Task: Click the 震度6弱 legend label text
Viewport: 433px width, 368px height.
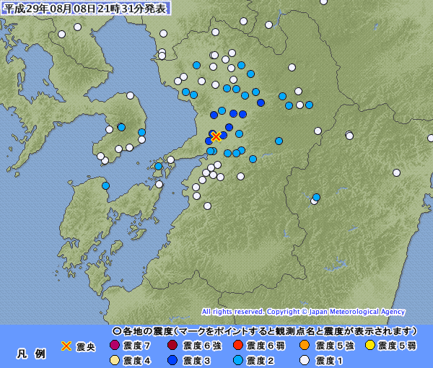Action: coord(266,346)
